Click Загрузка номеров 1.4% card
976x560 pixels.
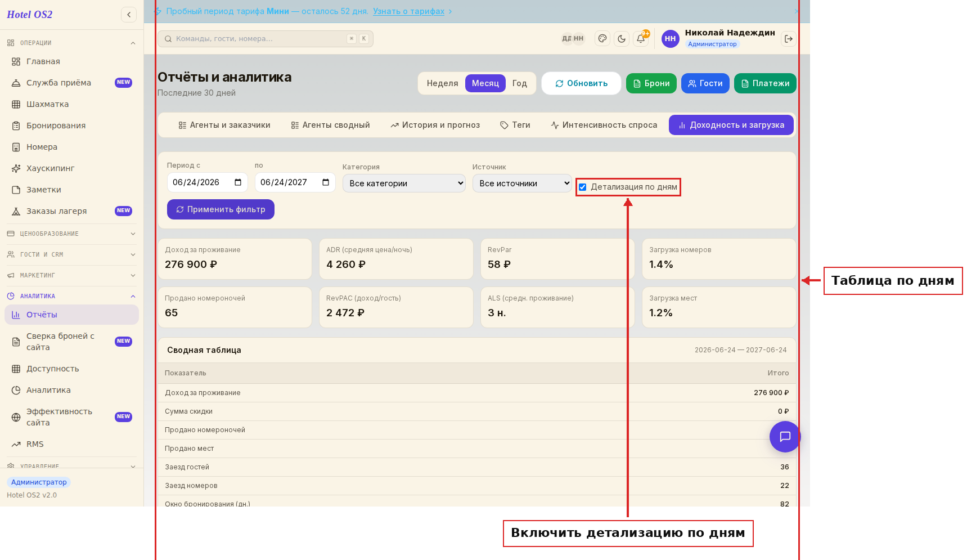click(x=719, y=259)
